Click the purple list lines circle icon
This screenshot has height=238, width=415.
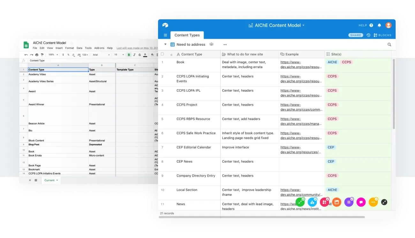coord(349,202)
